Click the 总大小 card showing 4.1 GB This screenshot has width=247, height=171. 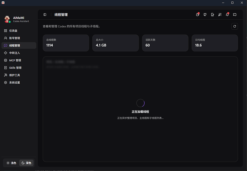click(116, 43)
